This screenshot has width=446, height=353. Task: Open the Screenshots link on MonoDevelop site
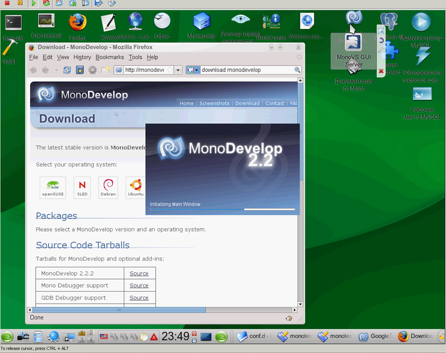tap(215, 103)
